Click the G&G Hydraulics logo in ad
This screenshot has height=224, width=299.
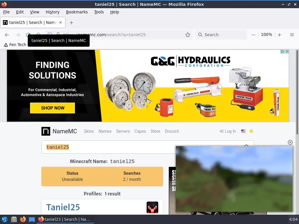pyautogui.click(x=190, y=61)
